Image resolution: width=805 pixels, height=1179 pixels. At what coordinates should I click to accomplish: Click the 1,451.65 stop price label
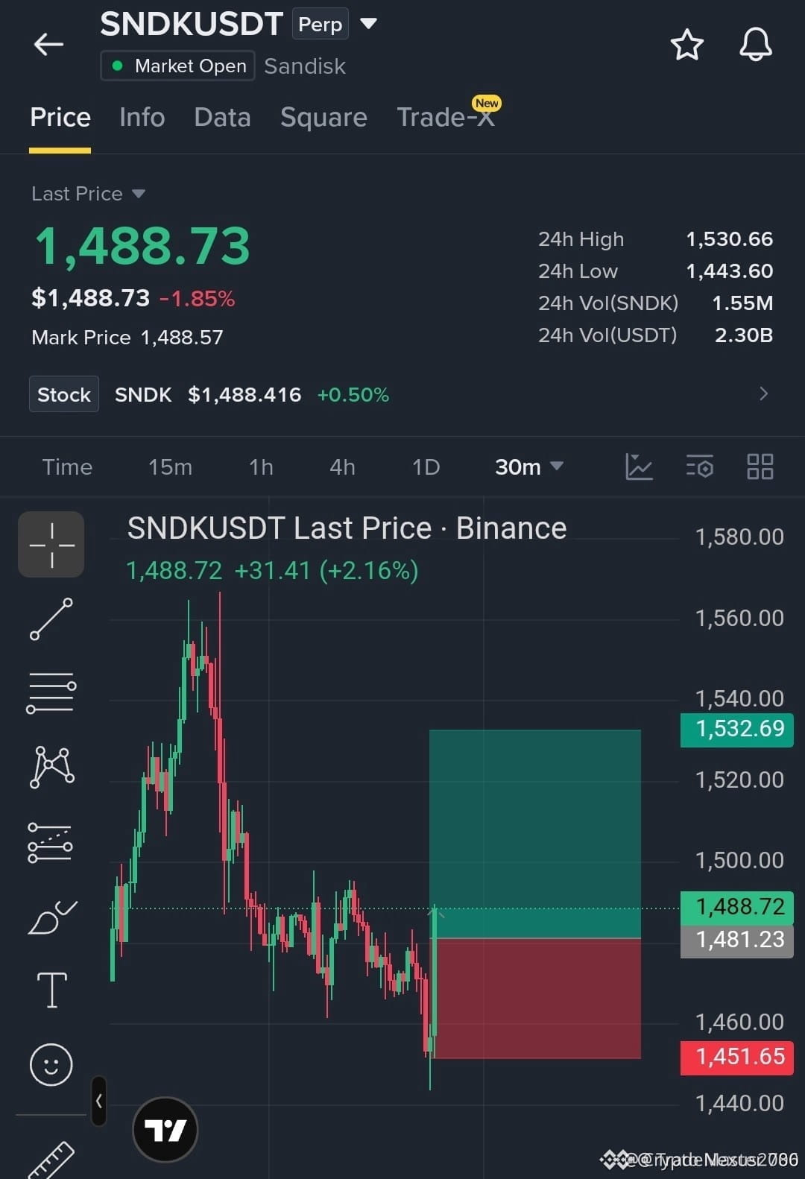click(x=737, y=1057)
